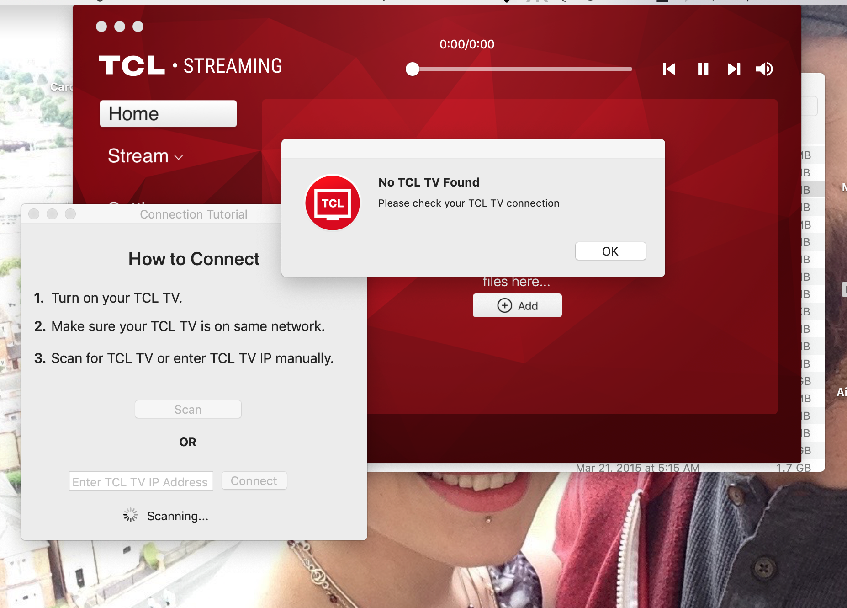Open the Home menu item
The height and width of the screenshot is (608, 847).
tap(168, 113)
